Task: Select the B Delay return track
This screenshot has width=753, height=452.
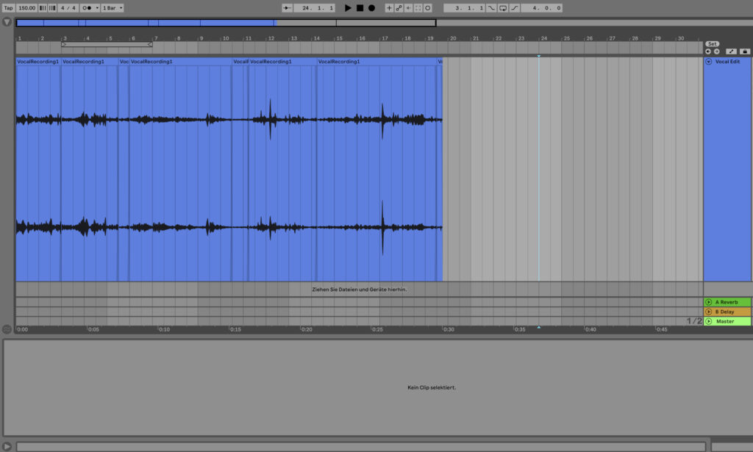Action: pos(727,312)
